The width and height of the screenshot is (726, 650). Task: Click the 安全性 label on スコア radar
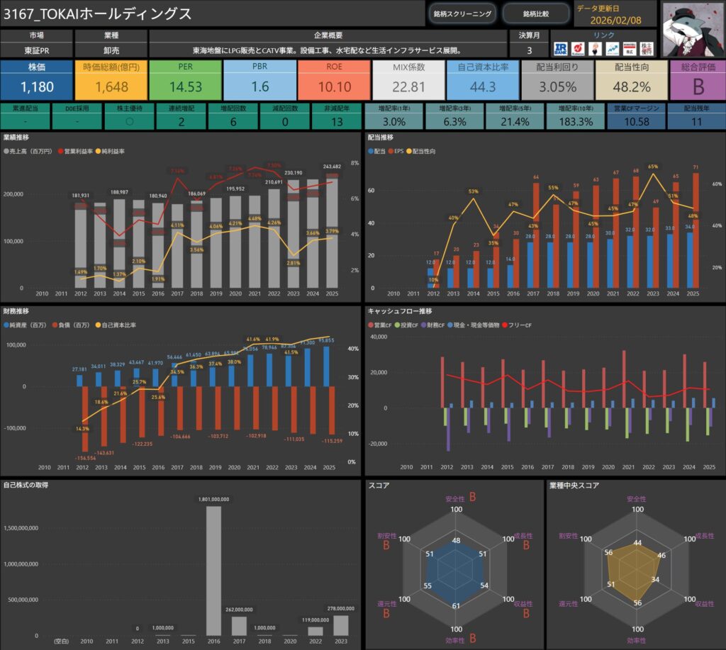[456, 498]
